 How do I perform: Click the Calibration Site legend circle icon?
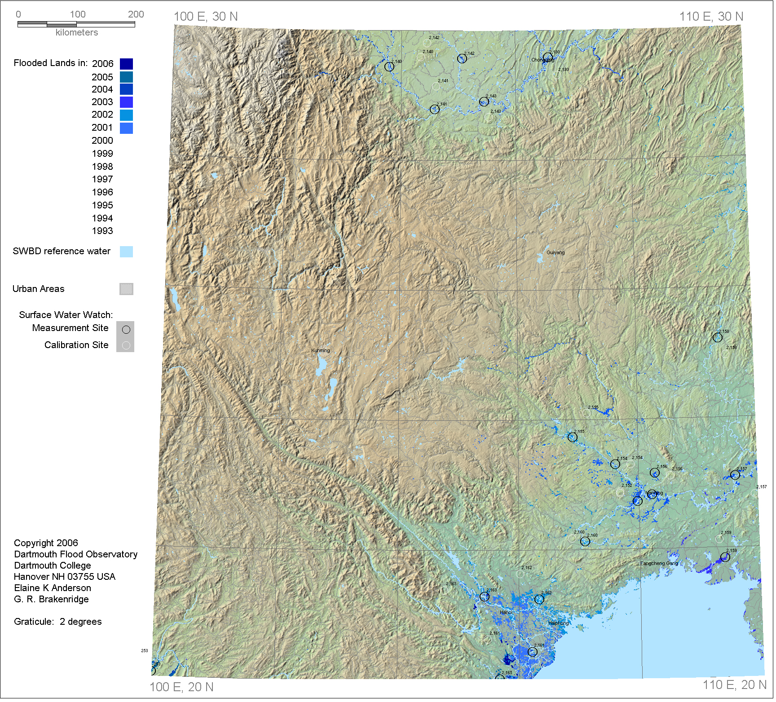126,346
